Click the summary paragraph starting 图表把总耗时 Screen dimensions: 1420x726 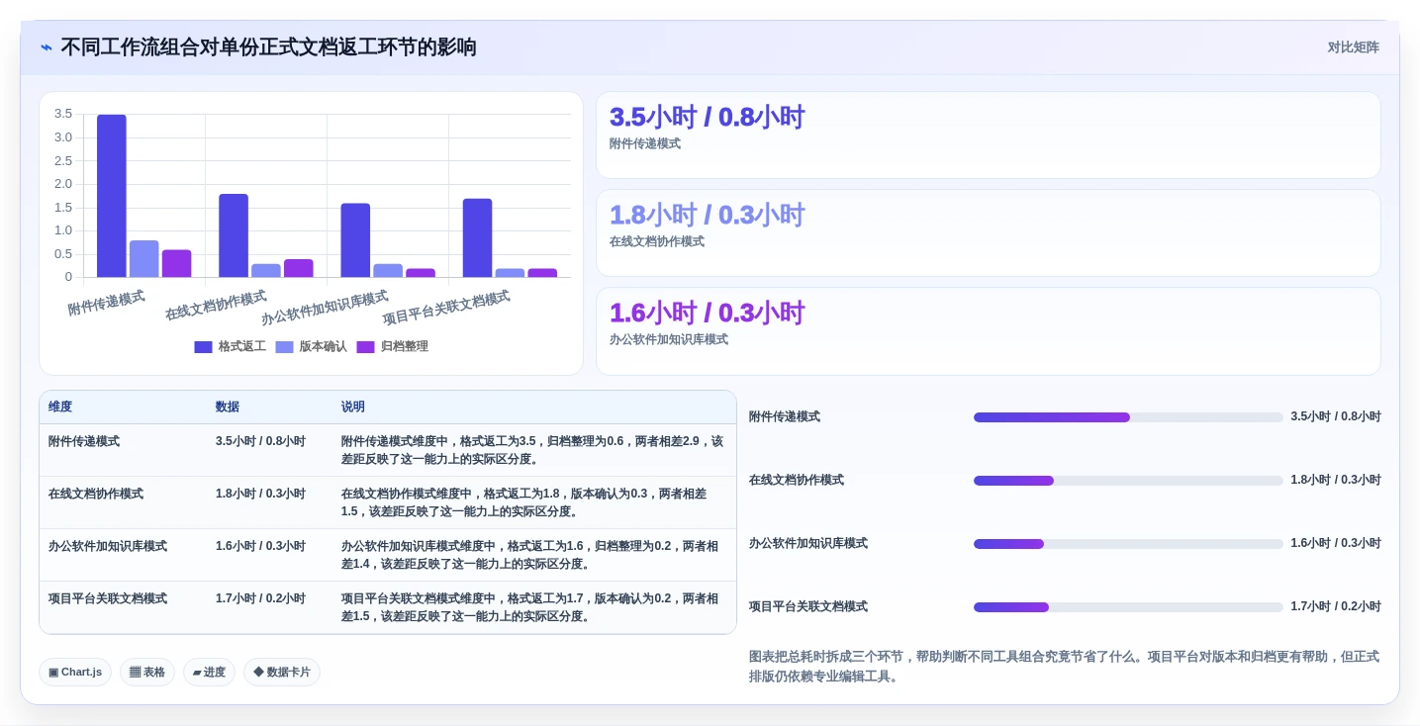[x=1064, y=667]
